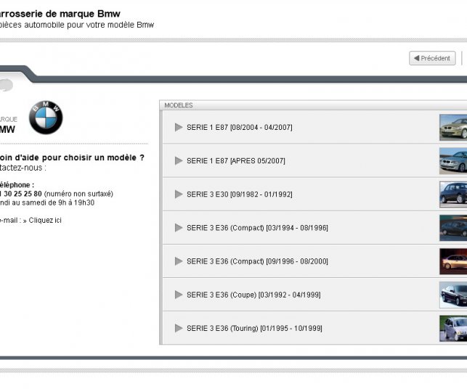Choose SERIE 3 E30 [09/1982 - 01/1992]

[239, 194]
